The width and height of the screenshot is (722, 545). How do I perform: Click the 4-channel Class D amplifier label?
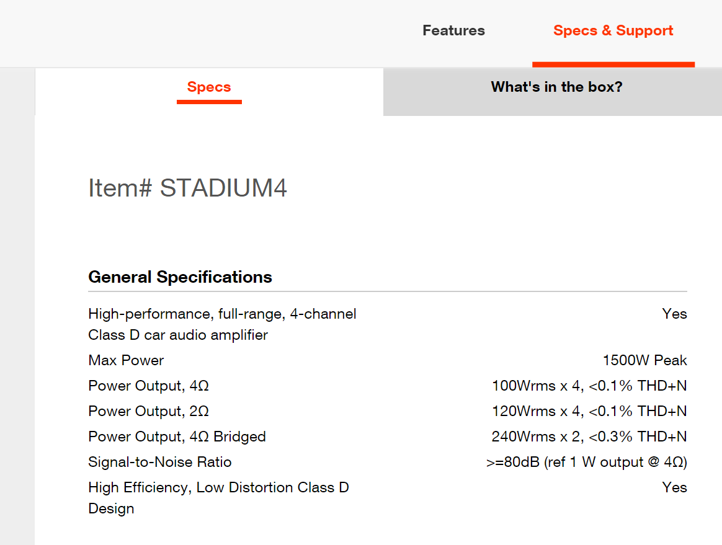tap(222, 324)
